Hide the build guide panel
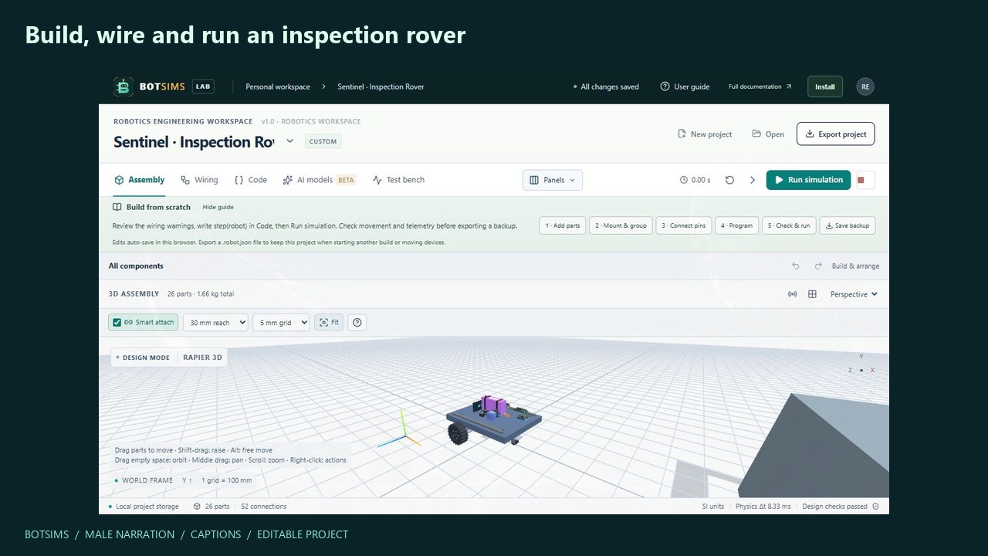Image resolution: width=988 pixels, height=556 pixels. coord(218,207)
